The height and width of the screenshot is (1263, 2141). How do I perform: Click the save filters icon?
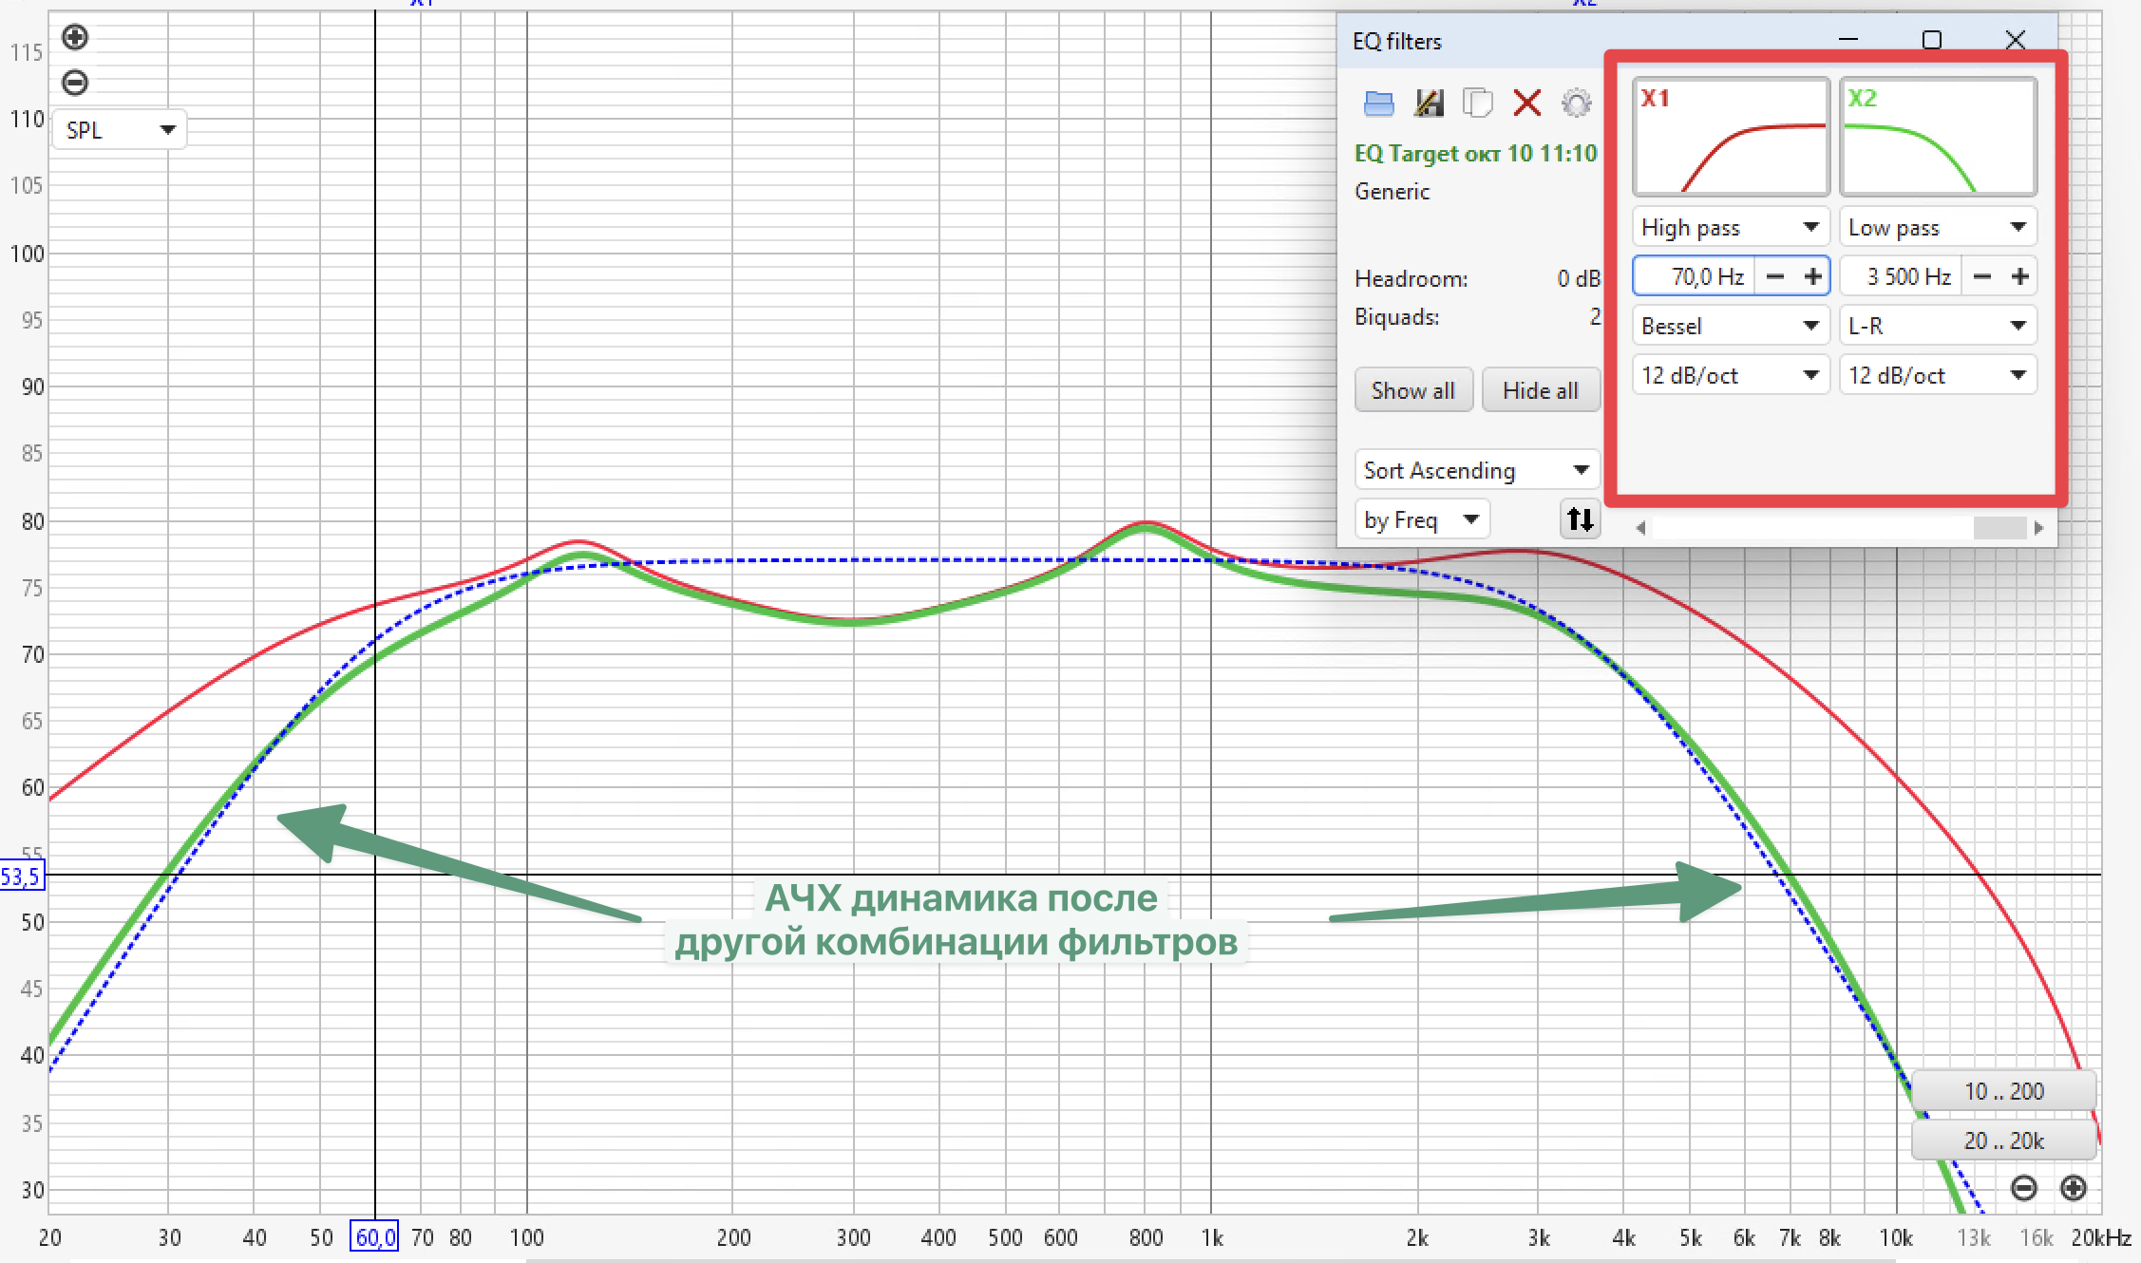click(x=1429, y=103)
